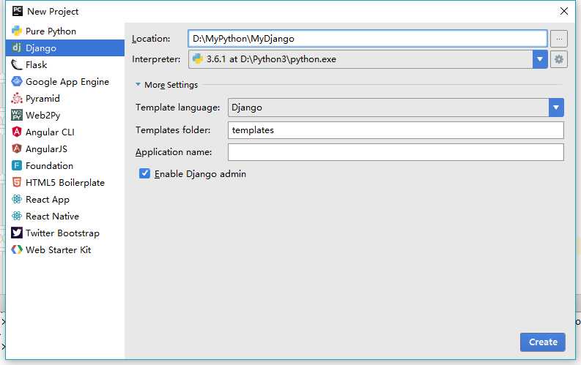
Task: Click the Application name label text
Action: (174, 152)
